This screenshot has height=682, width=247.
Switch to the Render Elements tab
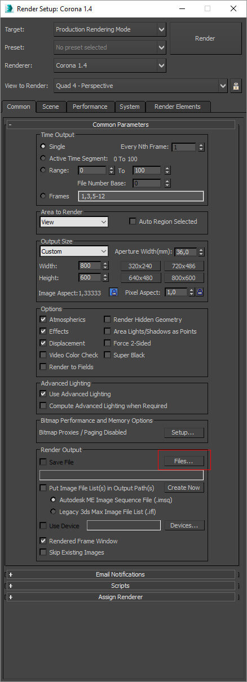click(177, 107)
